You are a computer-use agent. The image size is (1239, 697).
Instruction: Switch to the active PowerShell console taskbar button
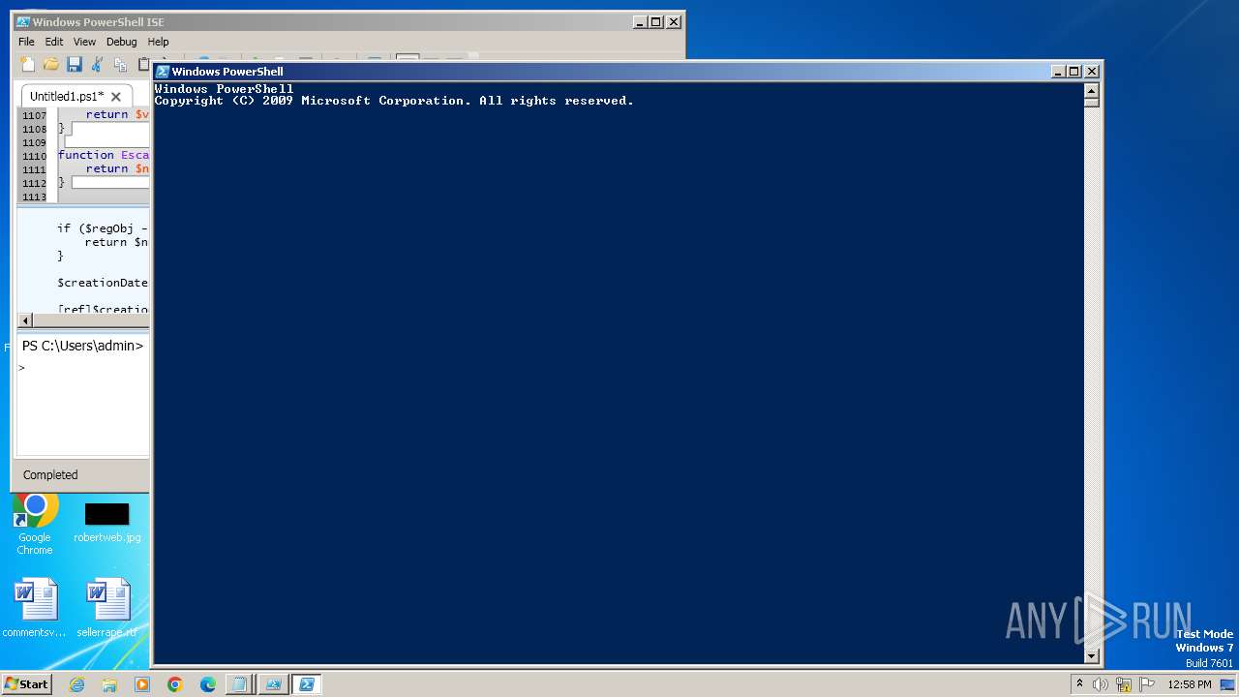pos(307,684)
